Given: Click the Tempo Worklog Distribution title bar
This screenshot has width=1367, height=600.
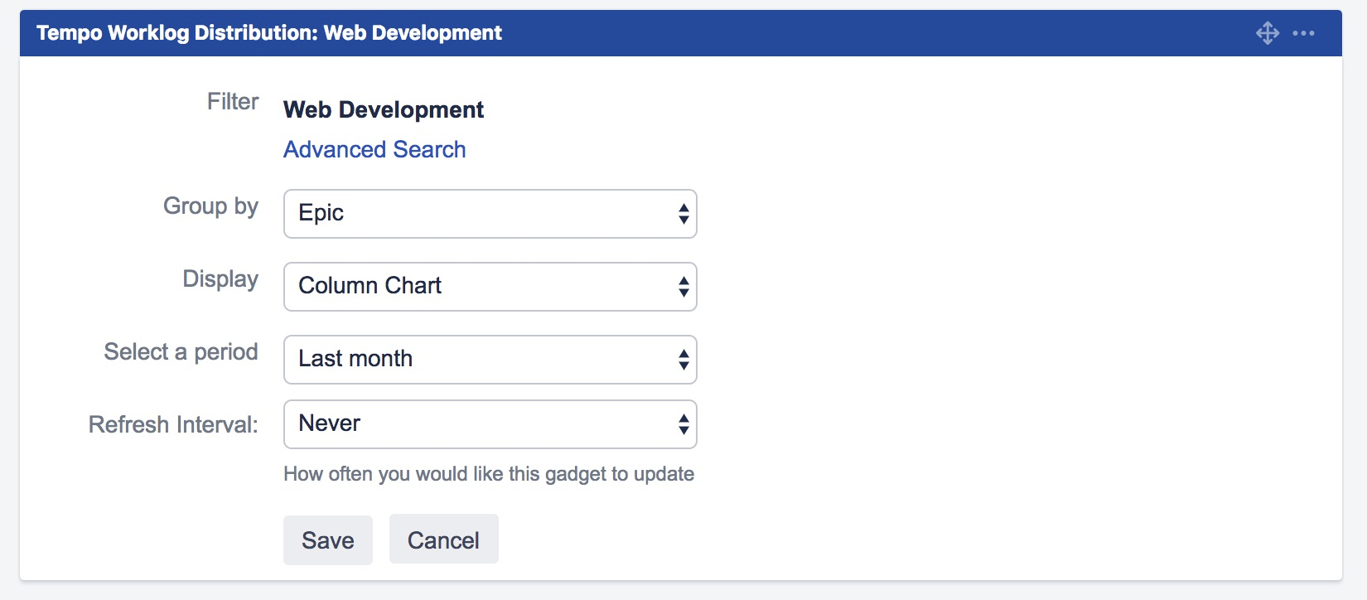Looking at the screenshot, I should click(x=269, y=33).
